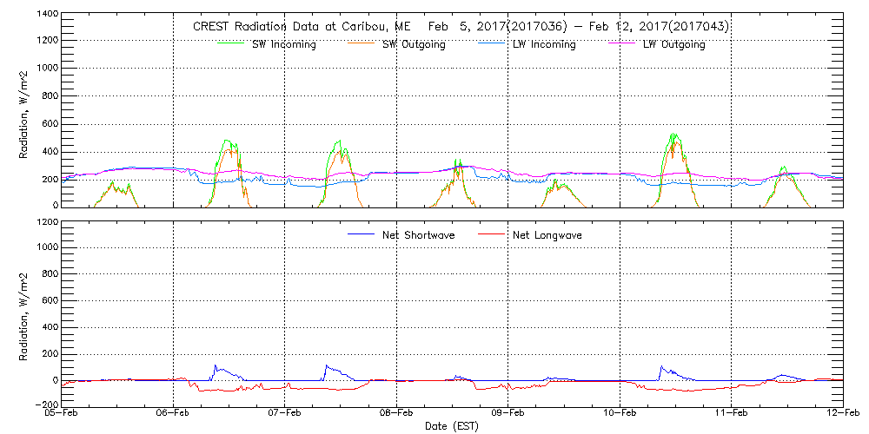Select the 06-Feb x-axis tick label
Image resolution: width=869 pixels, height=434 pixels.
[x=174, y=415]
